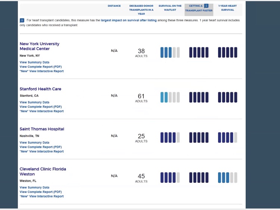Click Stanford 1-year heart survival bars
Image resolution: width=280 pixels, height=210 pixels.
pyautogui.click(x=227, y=97)
